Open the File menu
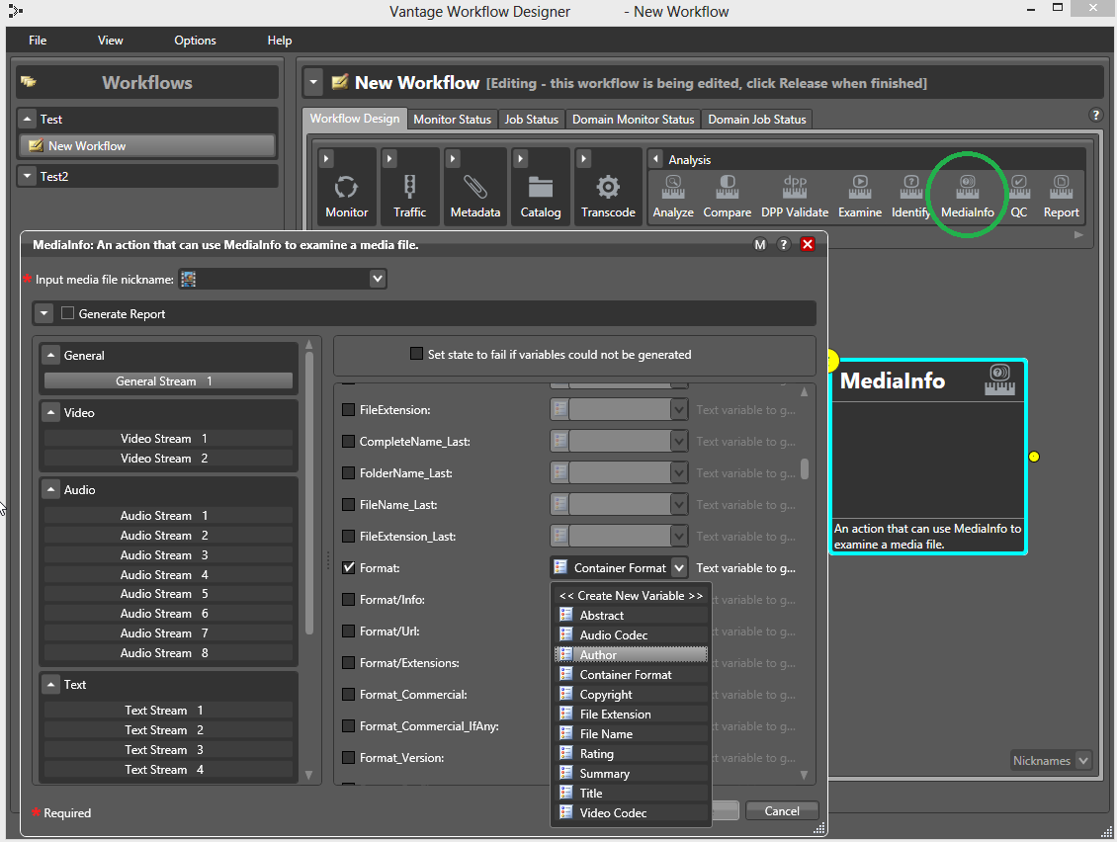This screenshot has width=1117, height=842. point(38,41)
